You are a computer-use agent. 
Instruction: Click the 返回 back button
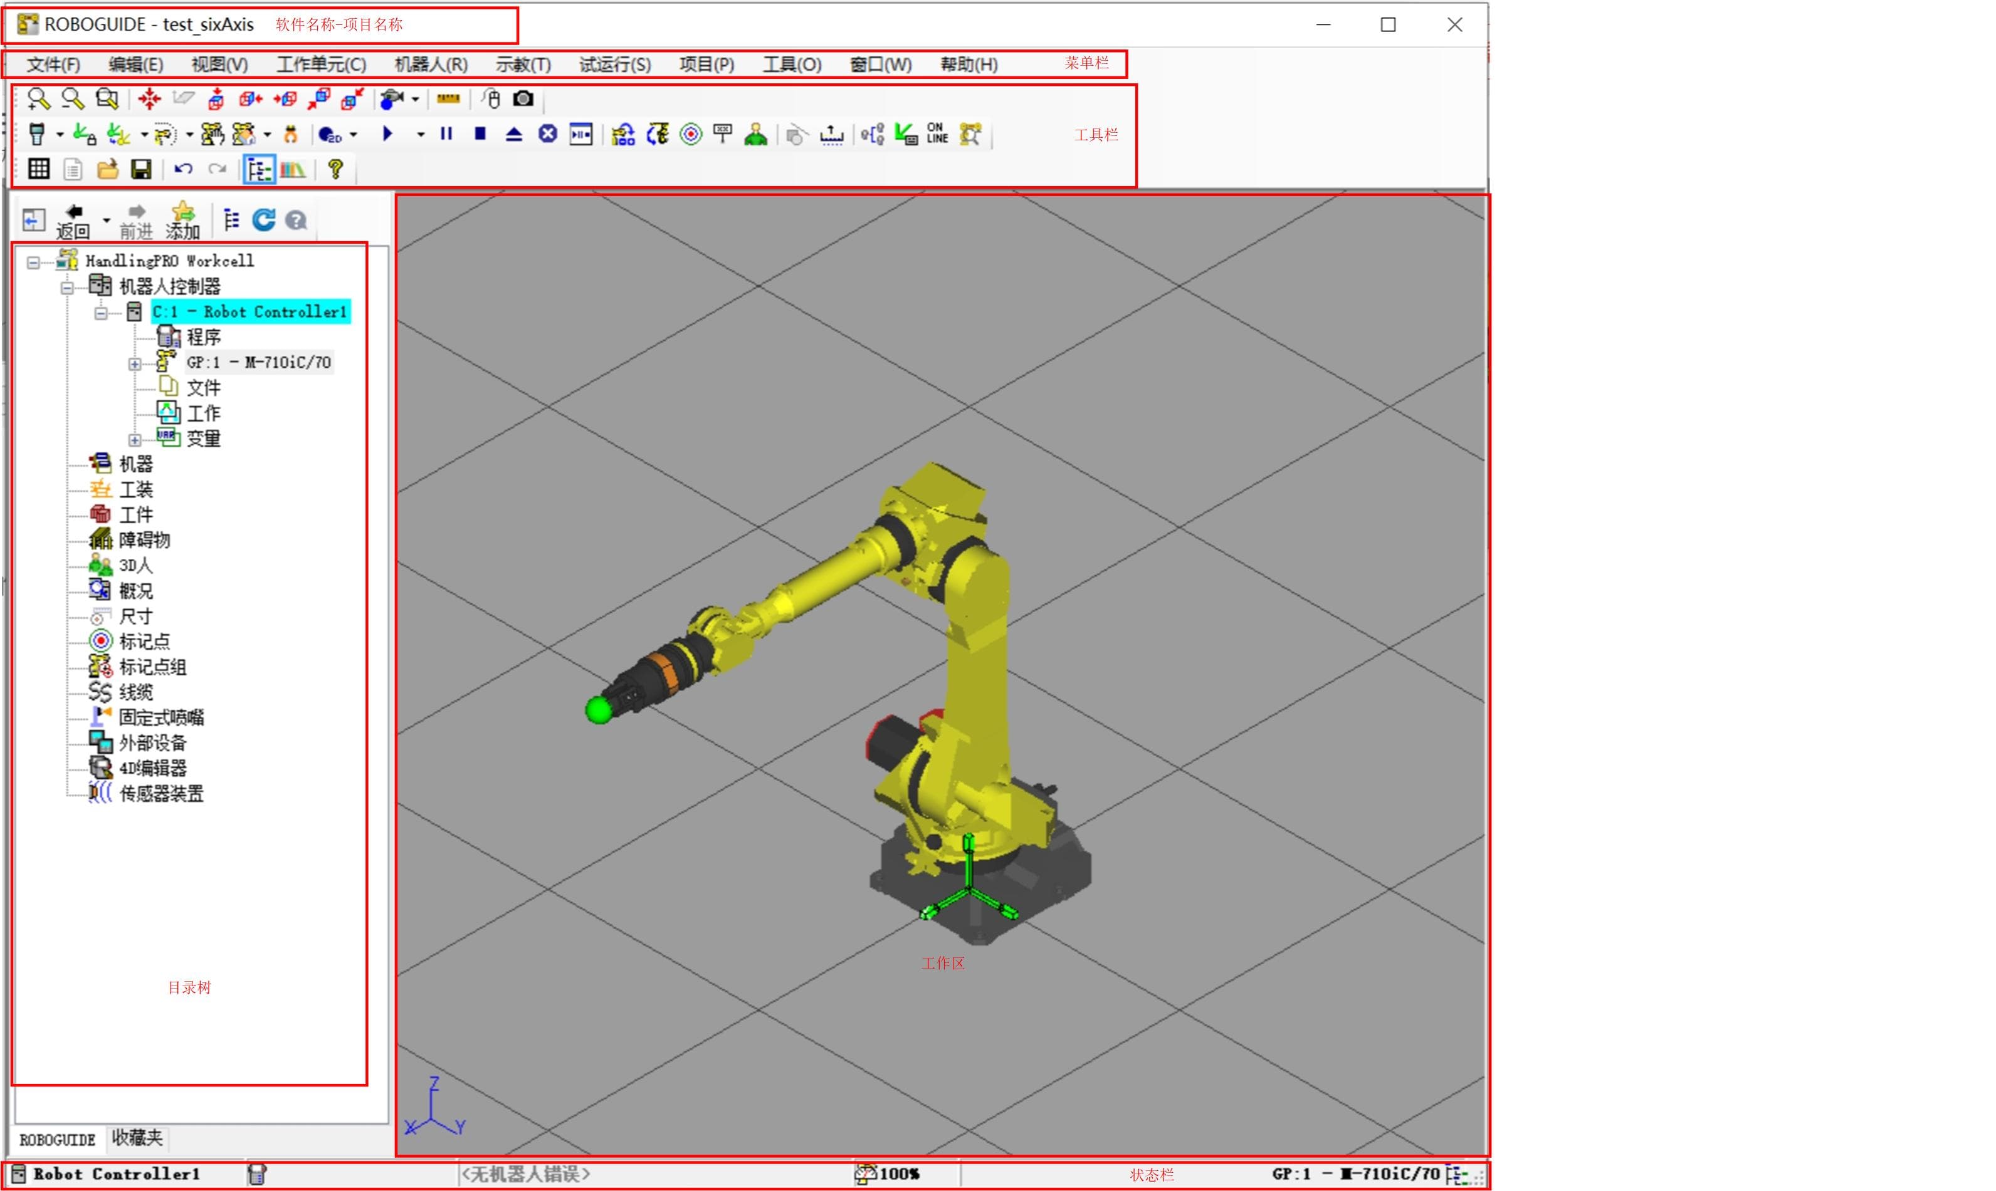[73, 221]
